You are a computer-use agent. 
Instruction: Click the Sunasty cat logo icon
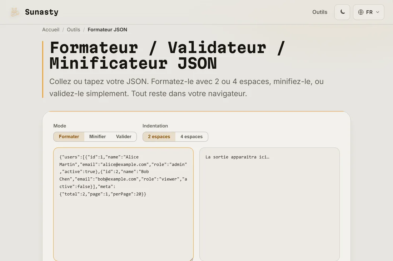click(x=15, y=12)
